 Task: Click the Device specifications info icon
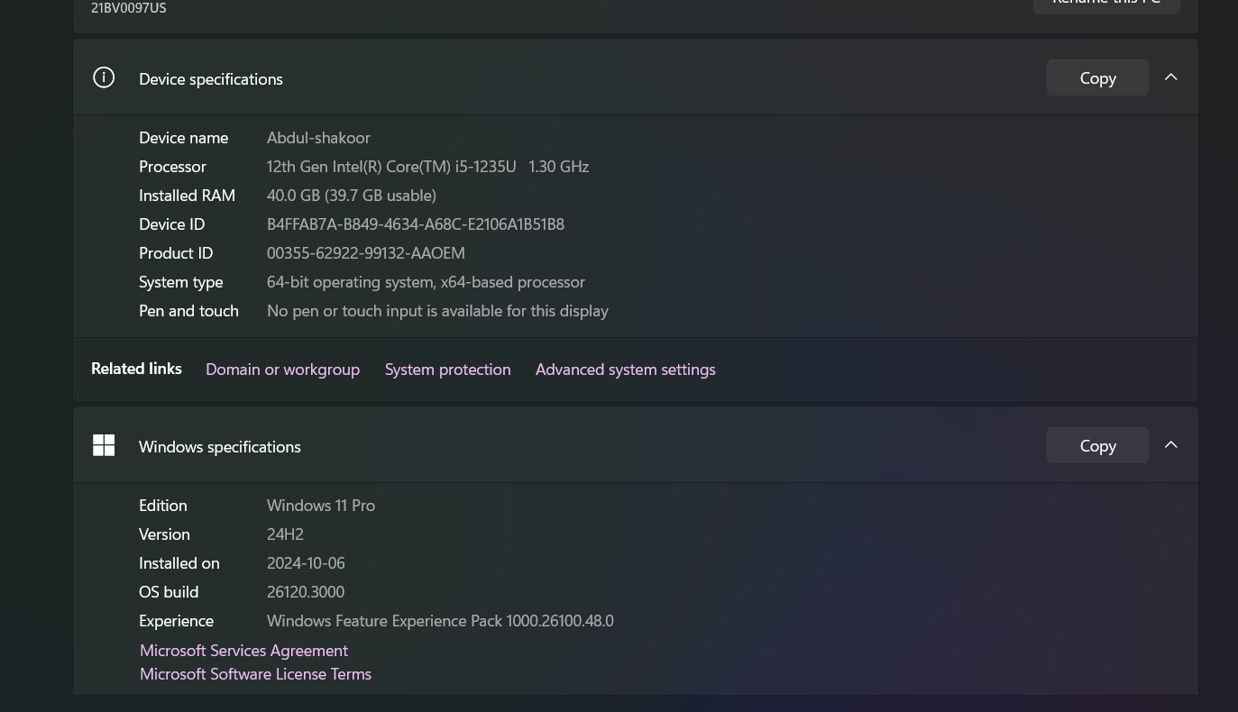tap(104, 78)
